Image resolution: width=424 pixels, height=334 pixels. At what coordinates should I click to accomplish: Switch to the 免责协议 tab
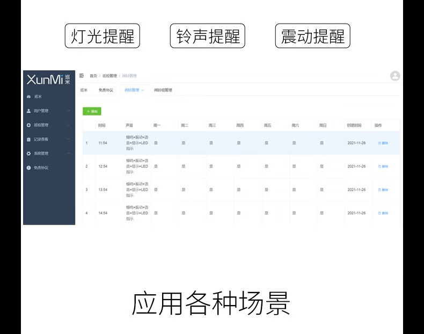[x=106, y=90]
